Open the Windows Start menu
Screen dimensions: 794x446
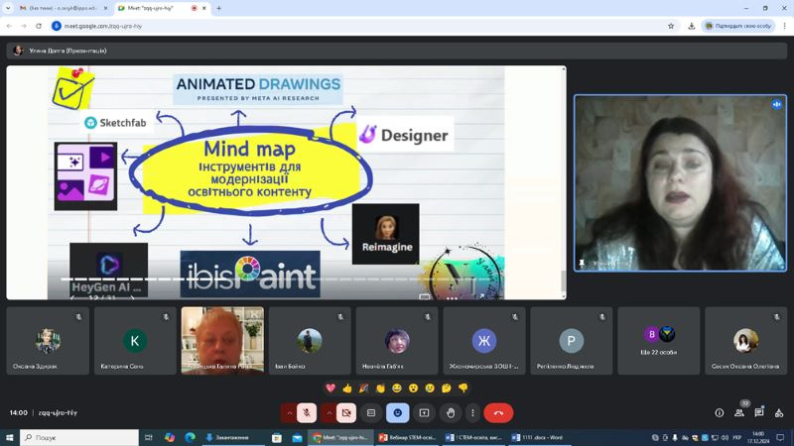(9, 437)
